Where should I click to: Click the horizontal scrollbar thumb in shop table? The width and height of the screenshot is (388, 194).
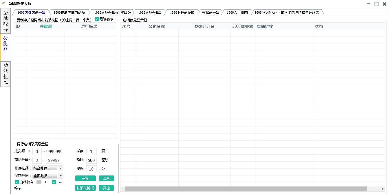click(x=246, y=189)
